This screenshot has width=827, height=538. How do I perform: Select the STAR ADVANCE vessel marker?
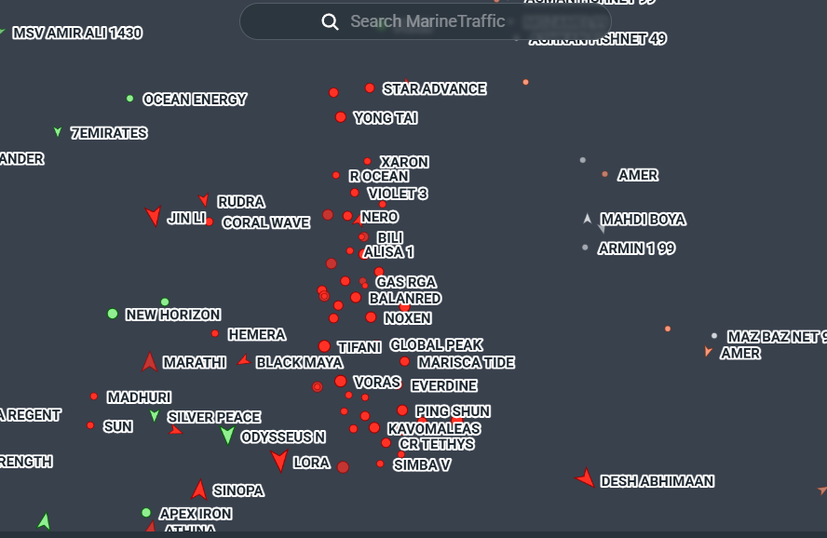370,88
